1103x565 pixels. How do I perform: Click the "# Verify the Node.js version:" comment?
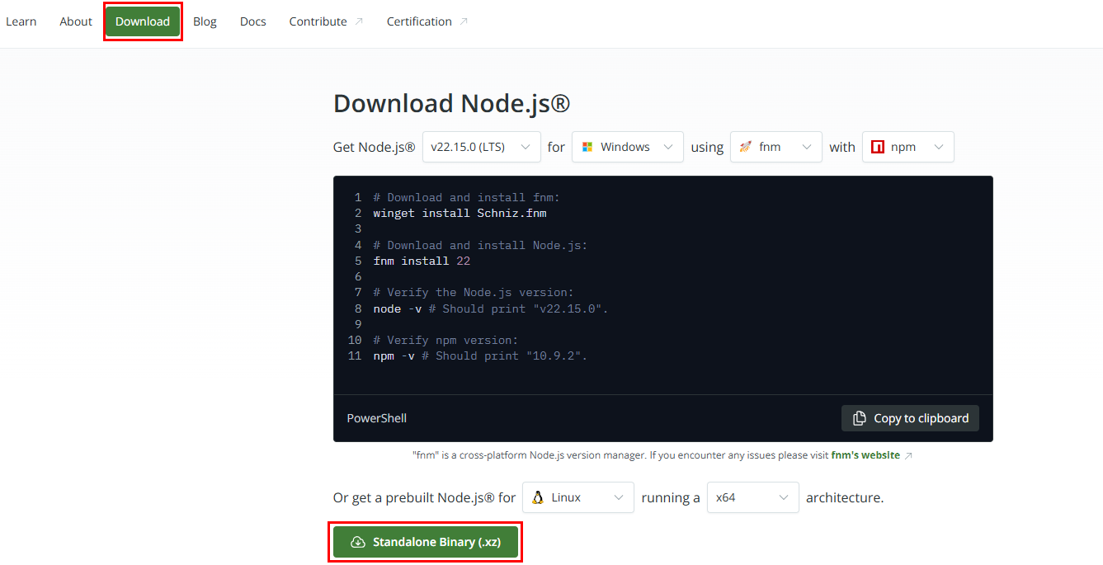tap(473, 292)
